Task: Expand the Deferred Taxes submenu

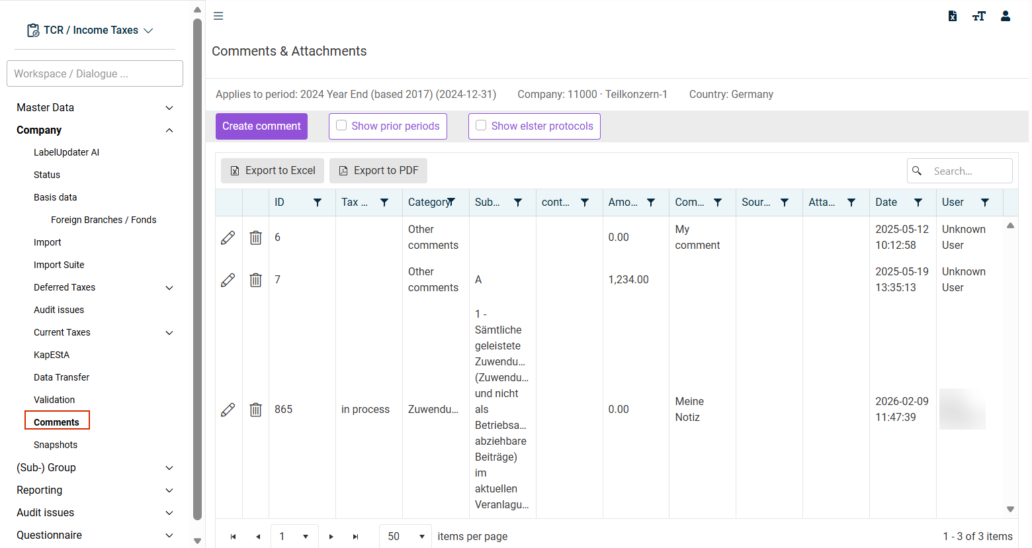Action: pyautogui.click(x=169, y=288)
